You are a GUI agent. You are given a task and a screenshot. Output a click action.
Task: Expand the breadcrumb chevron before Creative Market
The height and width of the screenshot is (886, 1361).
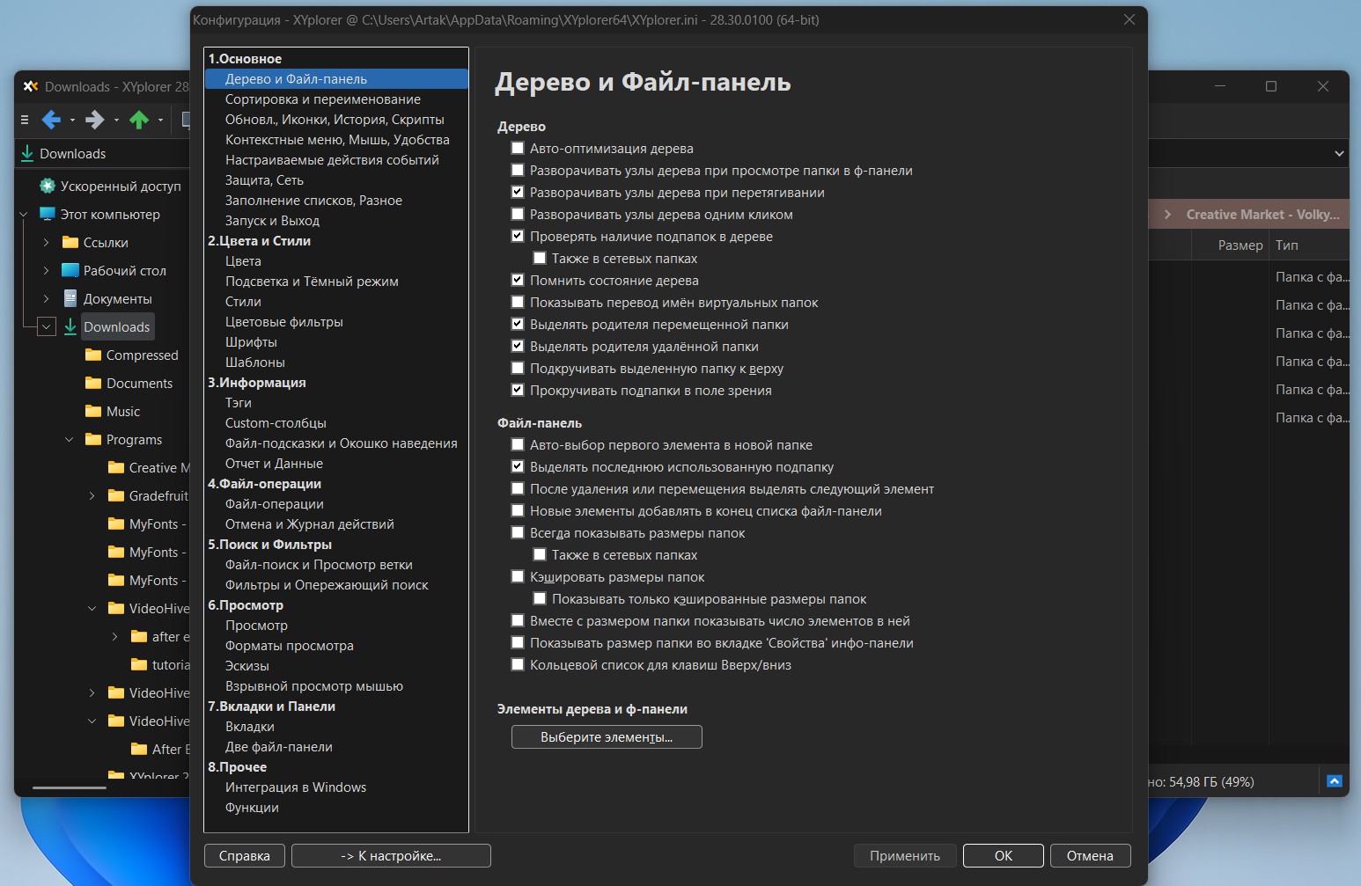click(x=1167, y=214)
